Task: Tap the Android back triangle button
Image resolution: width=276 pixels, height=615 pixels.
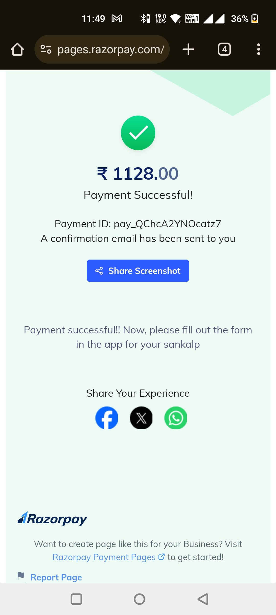Action: coord(203,599)
